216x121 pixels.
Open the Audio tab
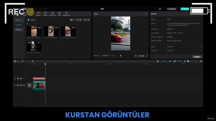[24, 14]
